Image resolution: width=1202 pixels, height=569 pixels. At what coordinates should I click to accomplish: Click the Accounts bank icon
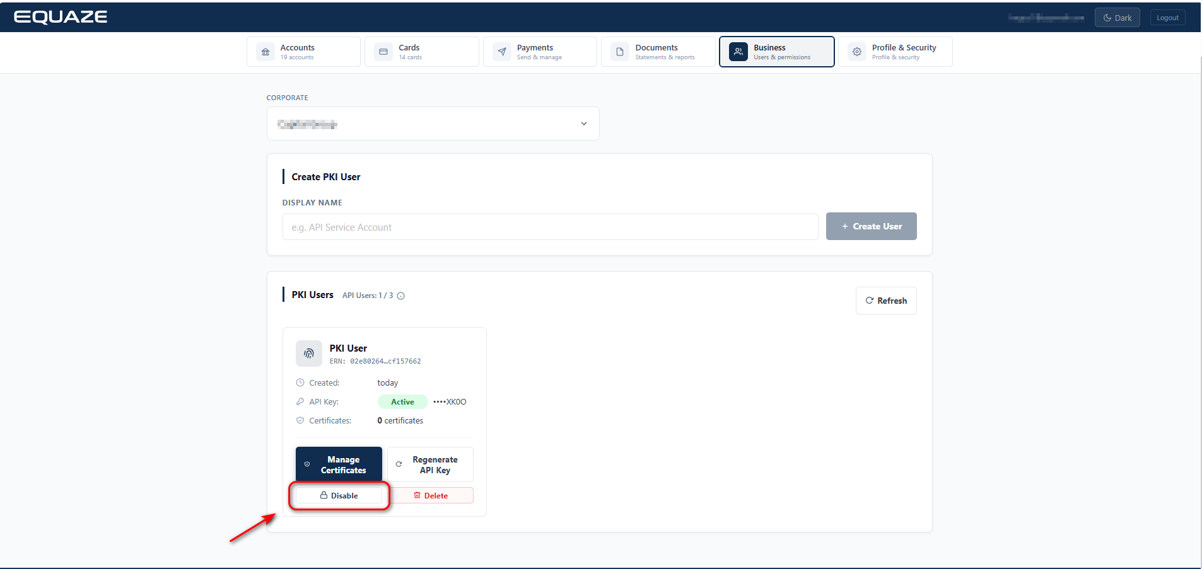(265, 52)
